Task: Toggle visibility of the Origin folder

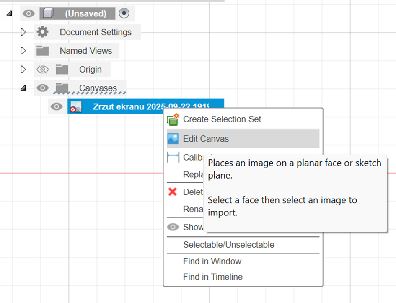Action: (42, 70)
